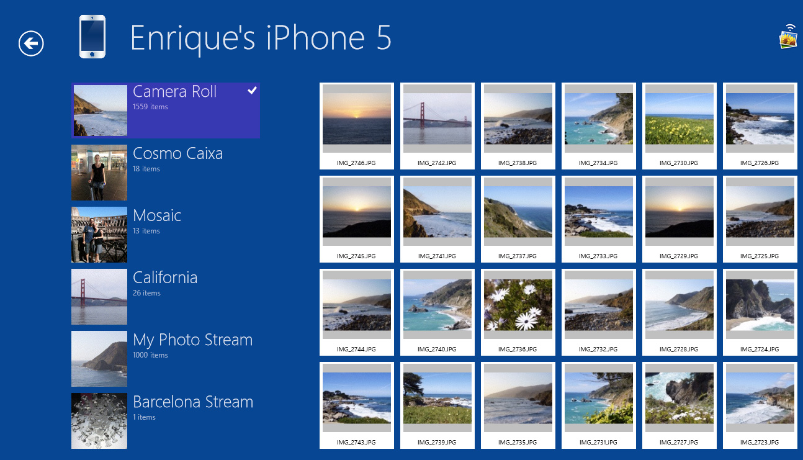Select photo IMG_2742.JPG of the bridge
This screenshot has width=803, height=460.
[437, 126]
